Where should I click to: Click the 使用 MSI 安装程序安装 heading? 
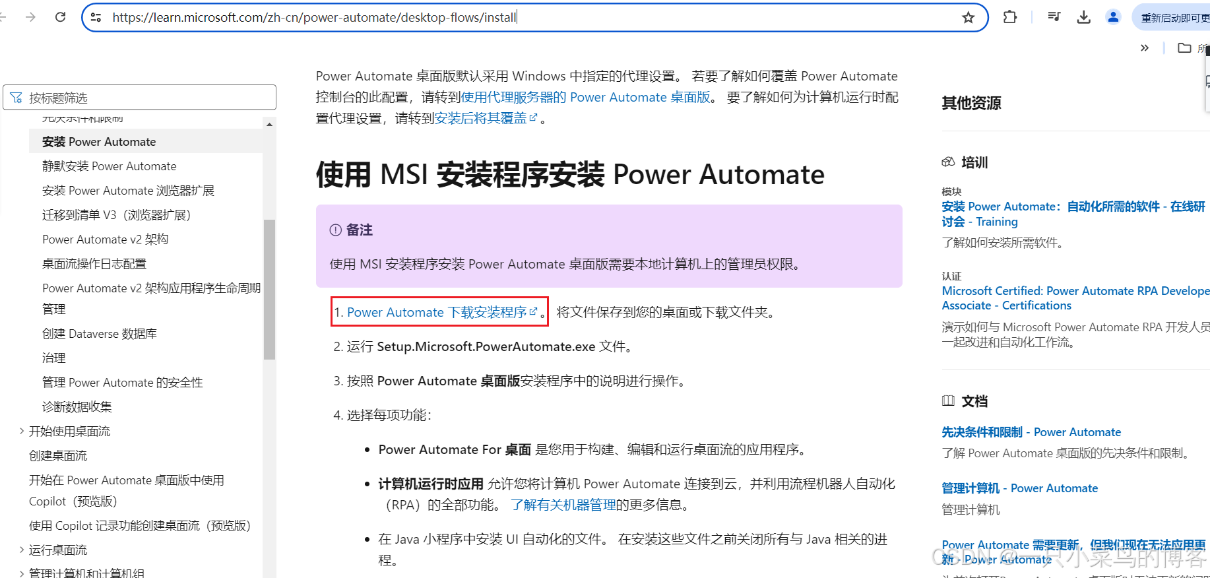click(x=570, y=175)
